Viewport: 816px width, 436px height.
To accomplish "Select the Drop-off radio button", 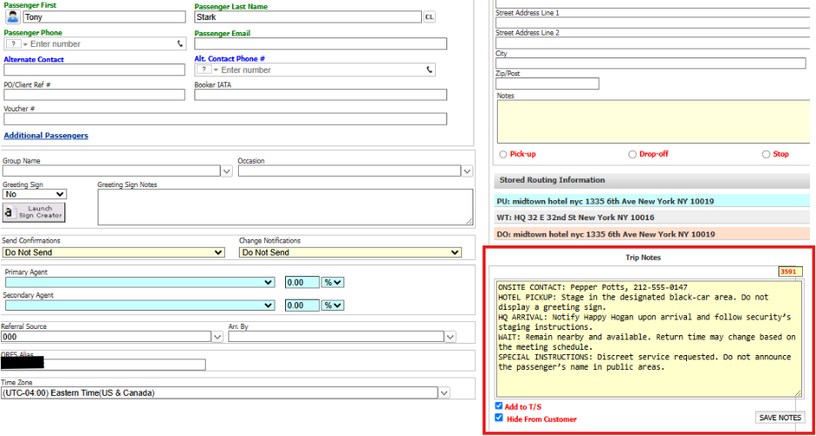I will [x=632, y=154].
